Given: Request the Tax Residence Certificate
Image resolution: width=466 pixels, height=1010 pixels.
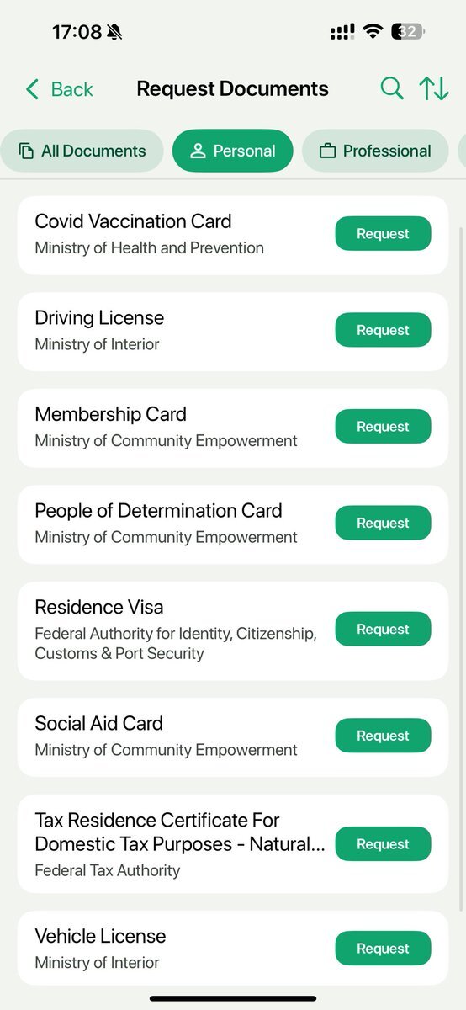Looking at the screenshot, I should [383, 843].
